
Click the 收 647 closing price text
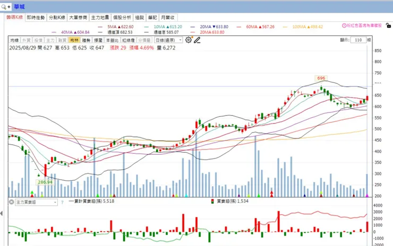tap(97, 48)
